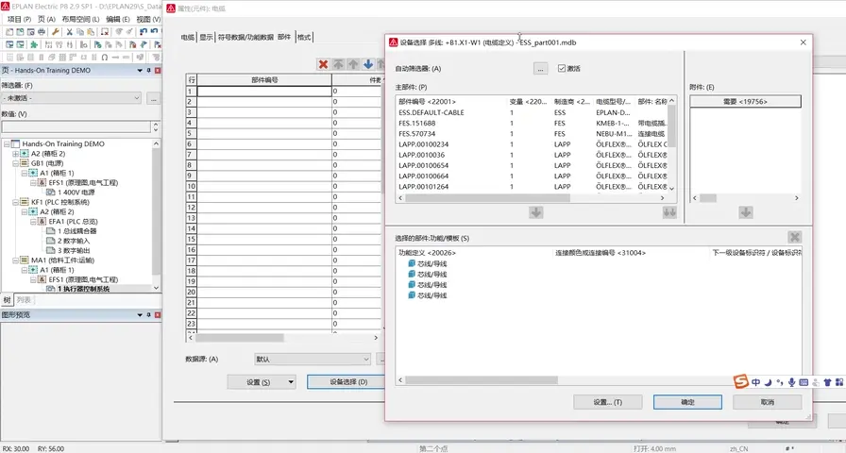Image resolution: width=846 pixels, height=453 pixels.
Task: Switch to the 符号数据/功能数据 tab
Action: tap(245, 37)
